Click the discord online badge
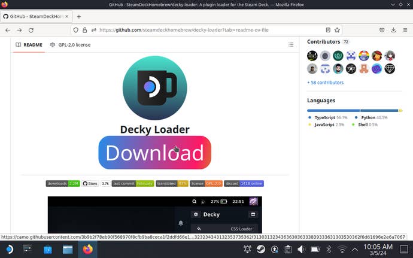Screen dimensions: 413x258 [x=244, y=183]
